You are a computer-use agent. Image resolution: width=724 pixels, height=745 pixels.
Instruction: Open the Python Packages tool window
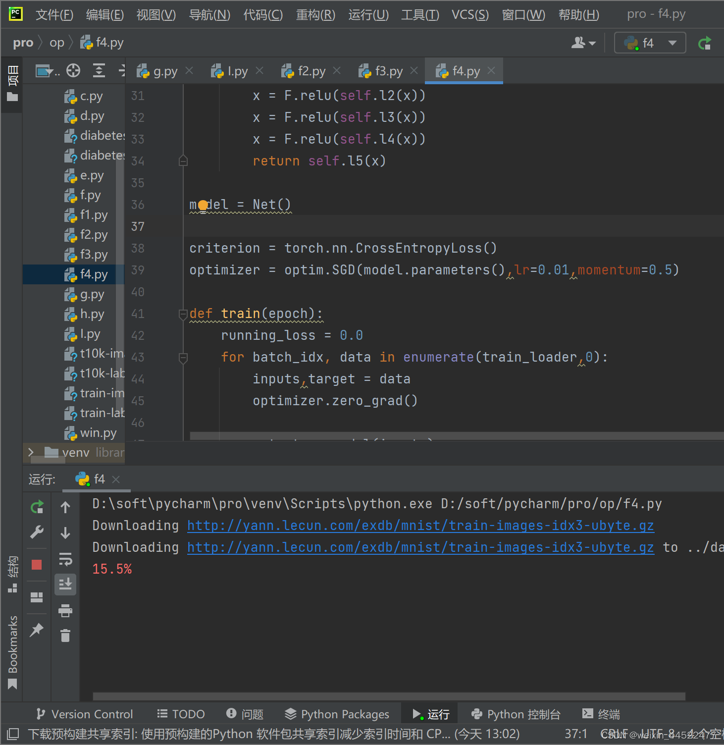(x=337, y=714)
